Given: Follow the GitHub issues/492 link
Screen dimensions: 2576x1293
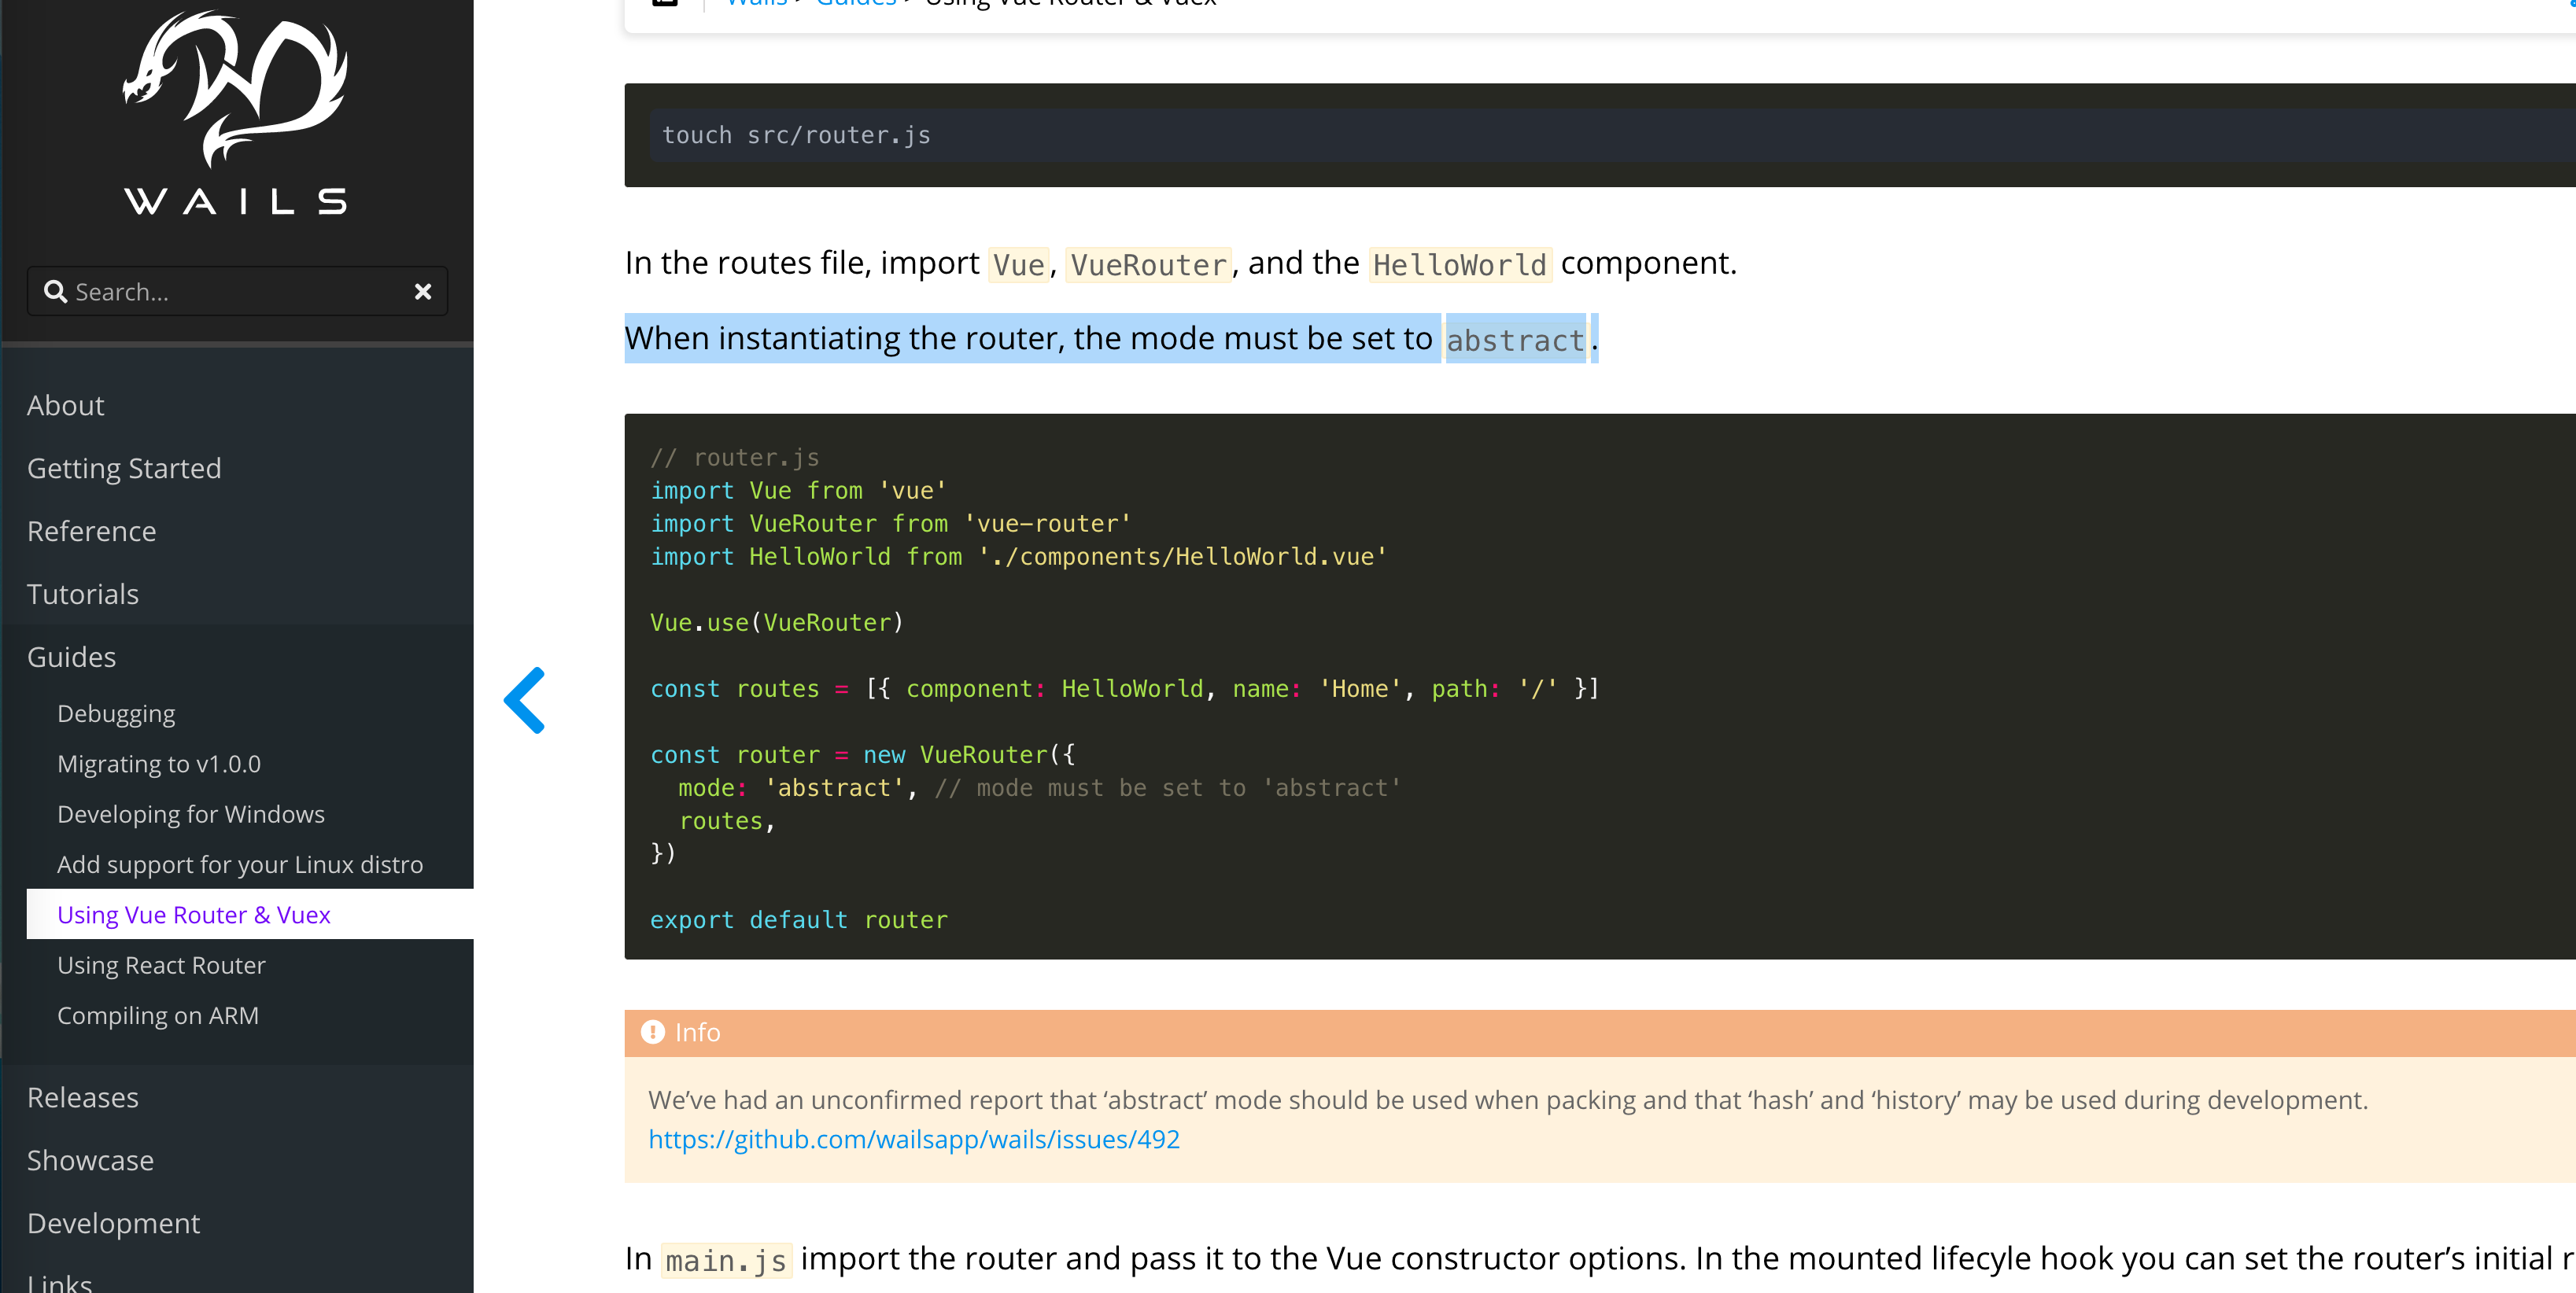Looking at the screenshot, I should [913, 1138].
